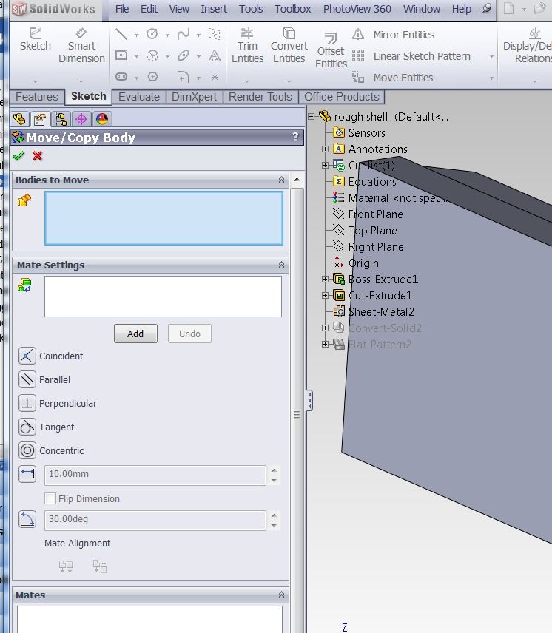Image resolution: width=552 pixels, height=633 pixels.
Task: Open the PhotoView 360 menu
Action: (357, 9)
